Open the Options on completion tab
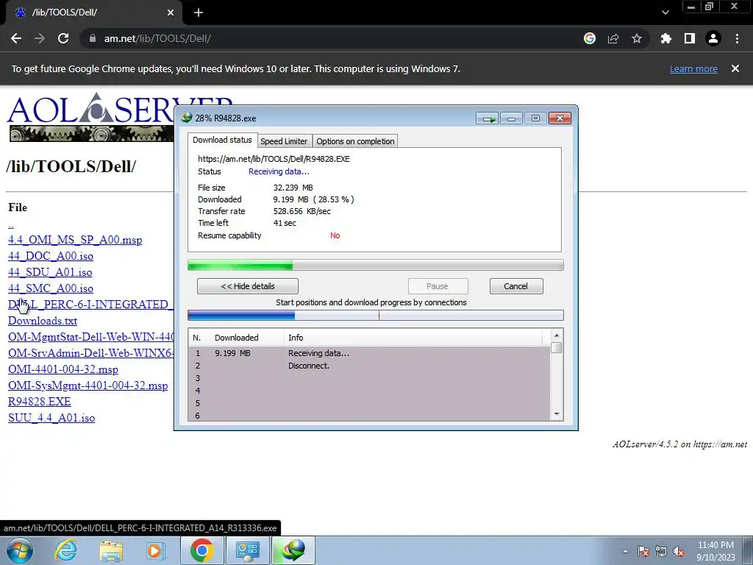Viewport: 753px width, 565px height. [355, 141]
